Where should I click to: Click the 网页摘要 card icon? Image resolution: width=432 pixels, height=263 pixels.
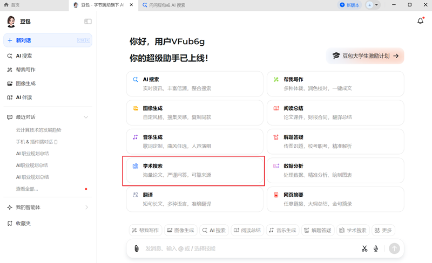[276, 195]
